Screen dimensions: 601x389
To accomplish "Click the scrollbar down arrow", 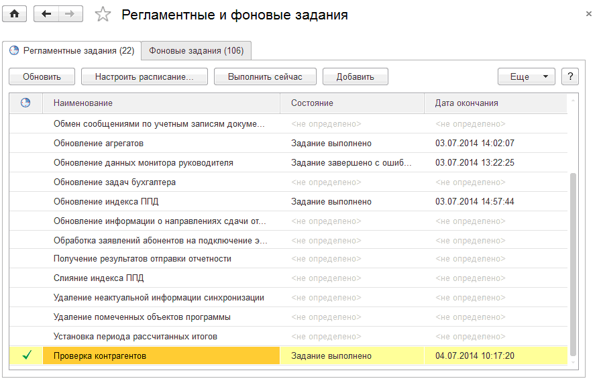I will 573,362.
